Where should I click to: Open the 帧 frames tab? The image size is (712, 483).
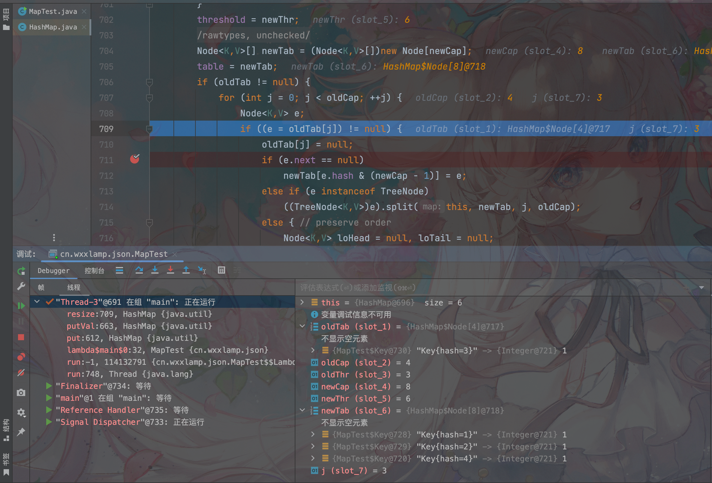[x=41, y=287]
